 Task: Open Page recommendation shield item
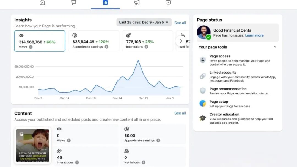(228, 89)
